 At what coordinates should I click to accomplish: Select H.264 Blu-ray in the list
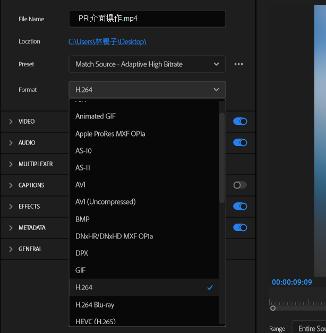tap(95, 305)
